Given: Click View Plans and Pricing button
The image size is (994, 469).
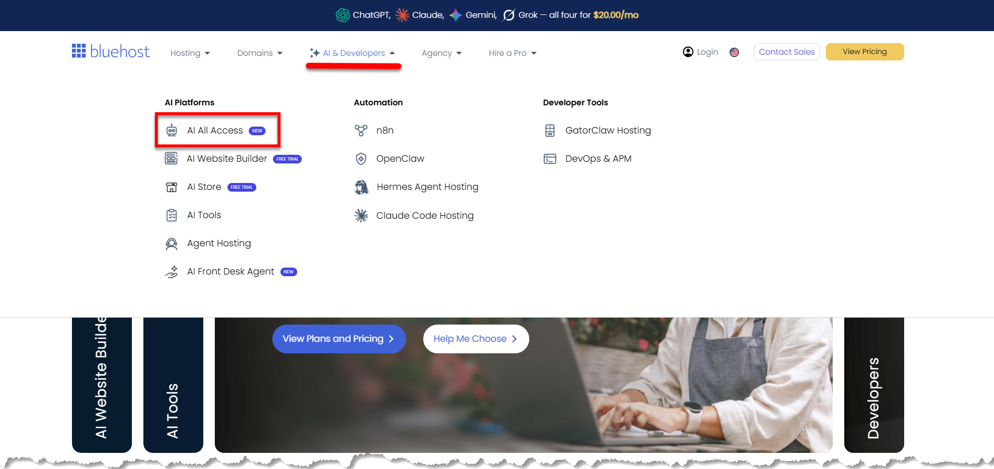Looking at the screenshot, I should (339, 339).
